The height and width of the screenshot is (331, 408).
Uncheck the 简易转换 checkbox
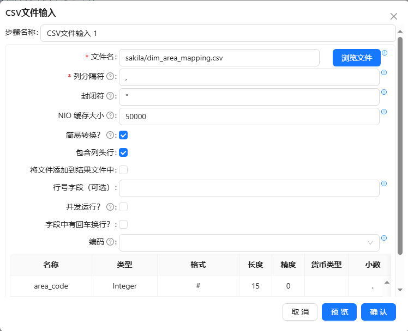coord(123,135)
